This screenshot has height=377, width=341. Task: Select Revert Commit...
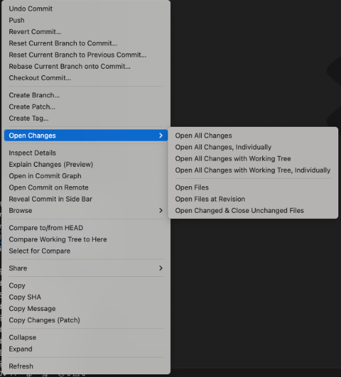coord(35,32)
